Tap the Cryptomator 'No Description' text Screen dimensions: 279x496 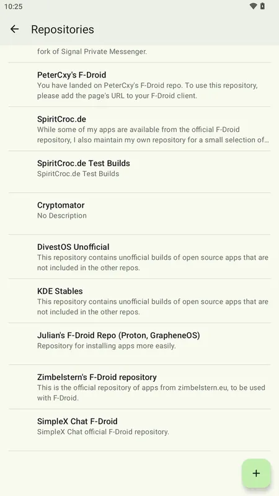[61, 216]
